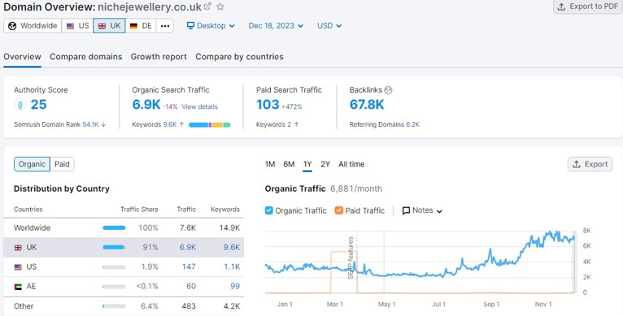Select the UK database button
The image size is (623, 316).
point(109,26)
